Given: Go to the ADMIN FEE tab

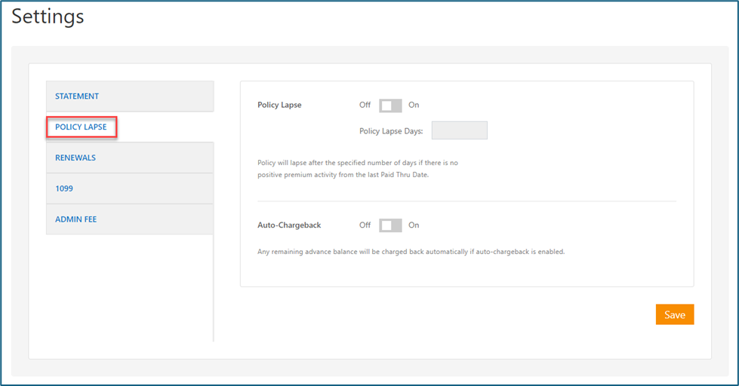Looking at the screenshot, I should pos(130,219).
